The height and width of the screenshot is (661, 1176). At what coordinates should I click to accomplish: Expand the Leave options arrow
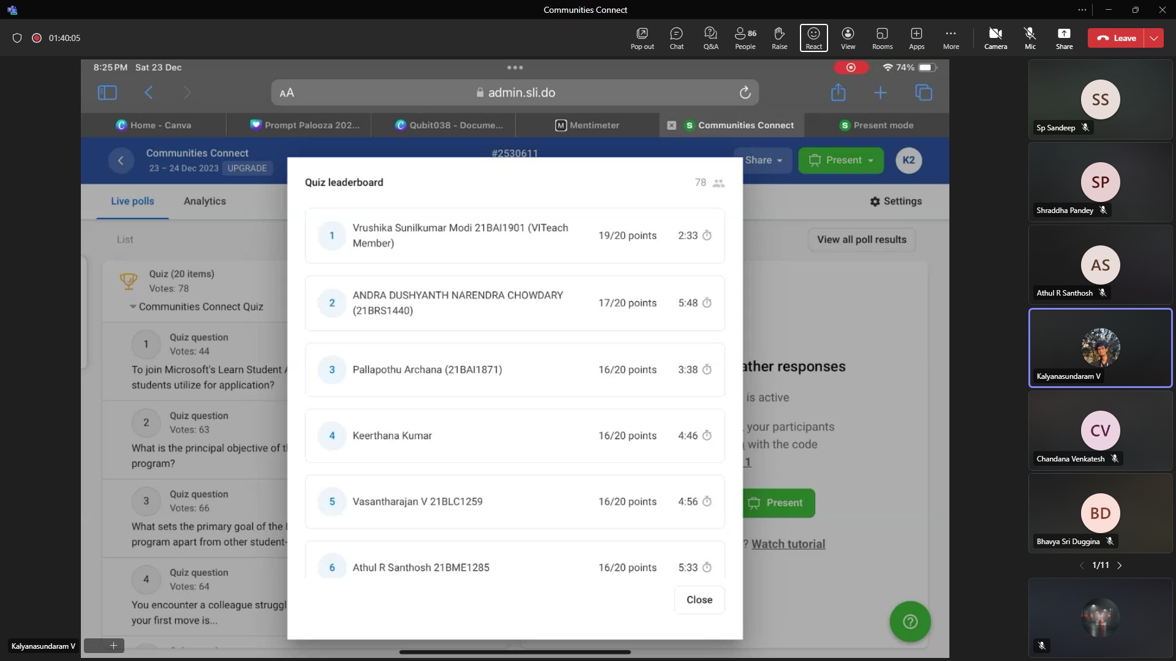coord(1154,38)
